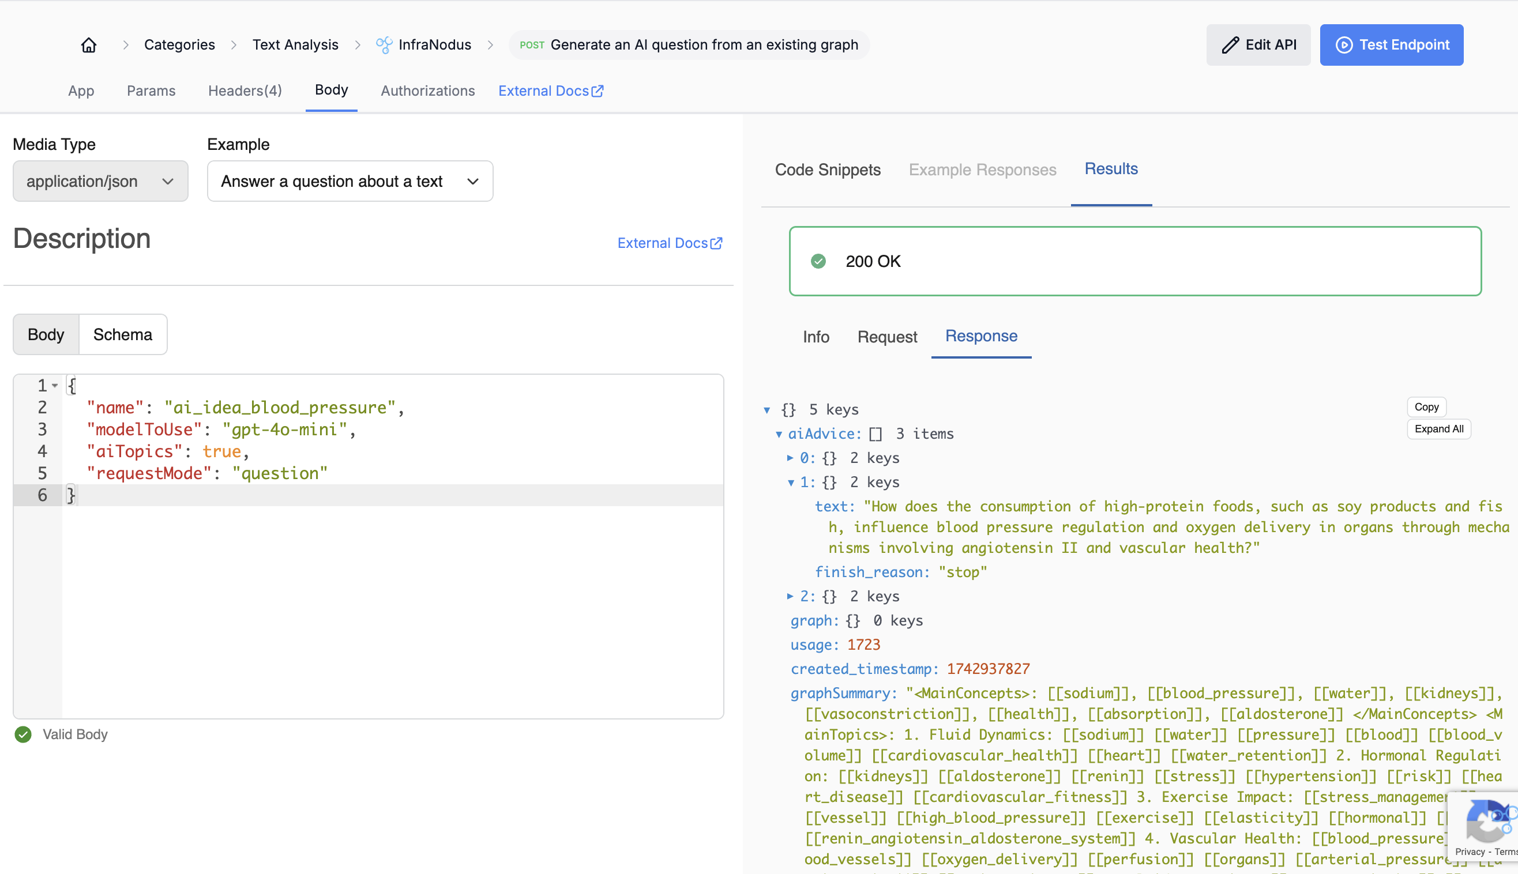1518x874 pixels.
Task: Click the "ai_idea_blood_pressure" name value
Action: coord(280,408)
